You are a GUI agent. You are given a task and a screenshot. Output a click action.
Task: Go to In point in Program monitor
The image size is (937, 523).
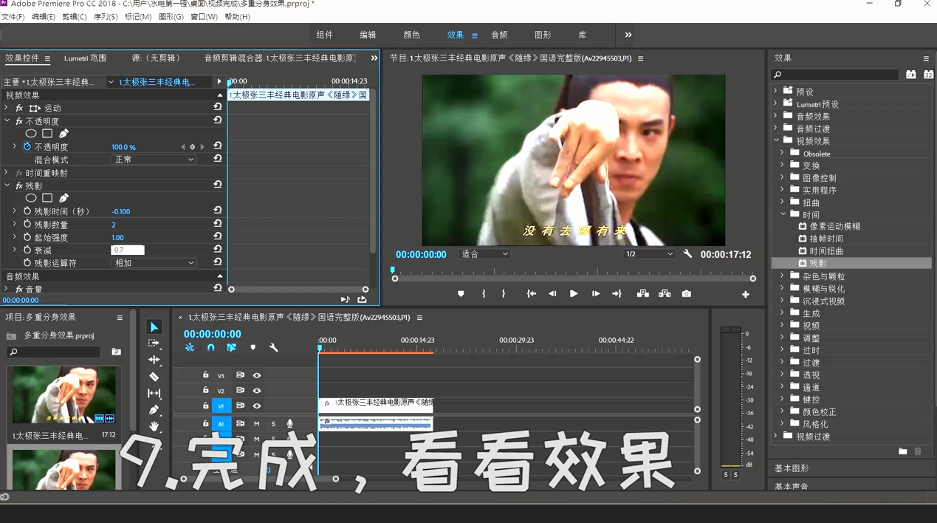531,294
